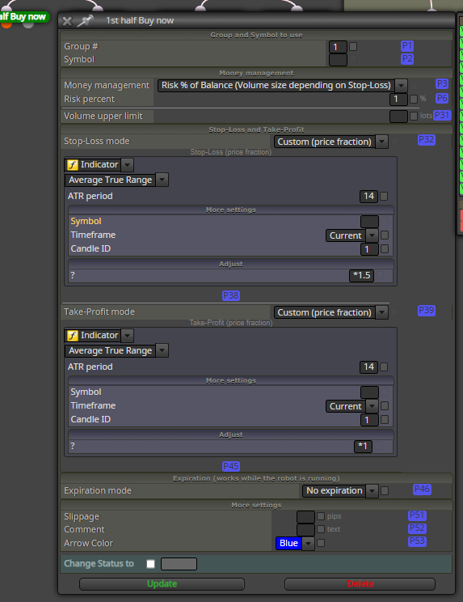
Task: Click the Stop-Loss ATR period field
Action: 368,196
